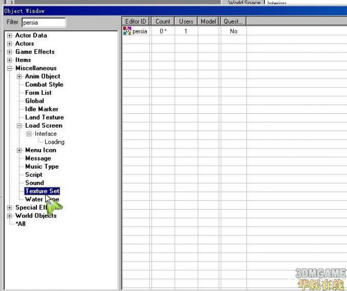The width and height of the screenshot is (347, 291).
Task: Expand the Actor Data tree node
Action: pos(9,36)
